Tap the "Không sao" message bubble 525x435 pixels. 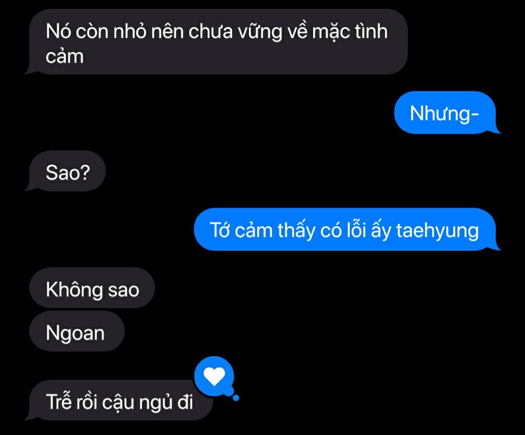(x=92, y=288)
